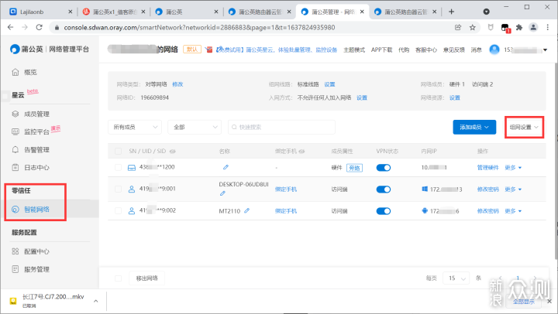
Task: Click the 日志中心 log icon
Action: [15, 167]
